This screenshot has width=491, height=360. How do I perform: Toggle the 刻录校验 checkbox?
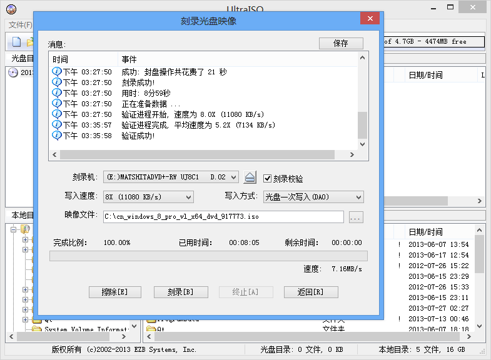point(267,179)
